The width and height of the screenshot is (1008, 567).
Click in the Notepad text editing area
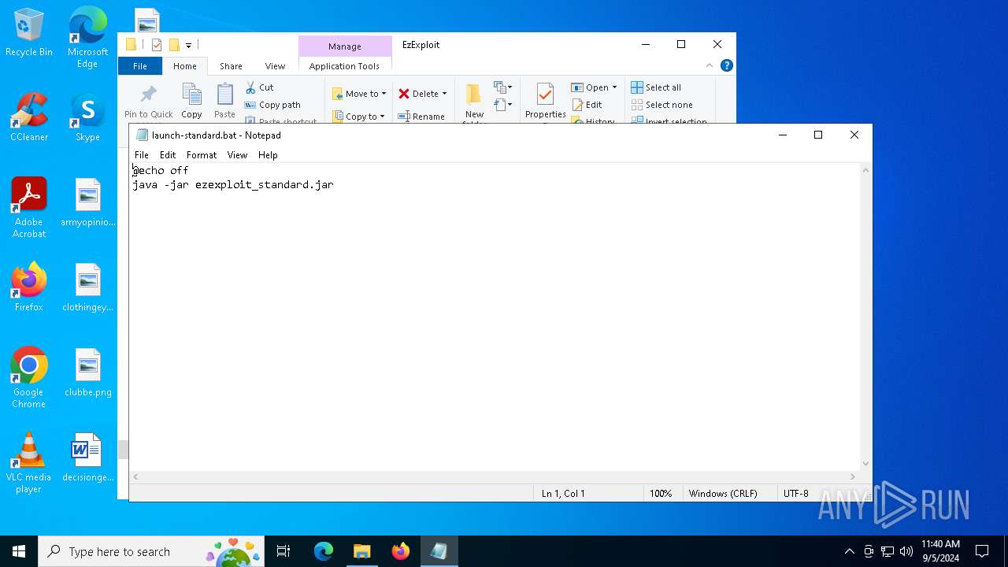pos(495,317)
